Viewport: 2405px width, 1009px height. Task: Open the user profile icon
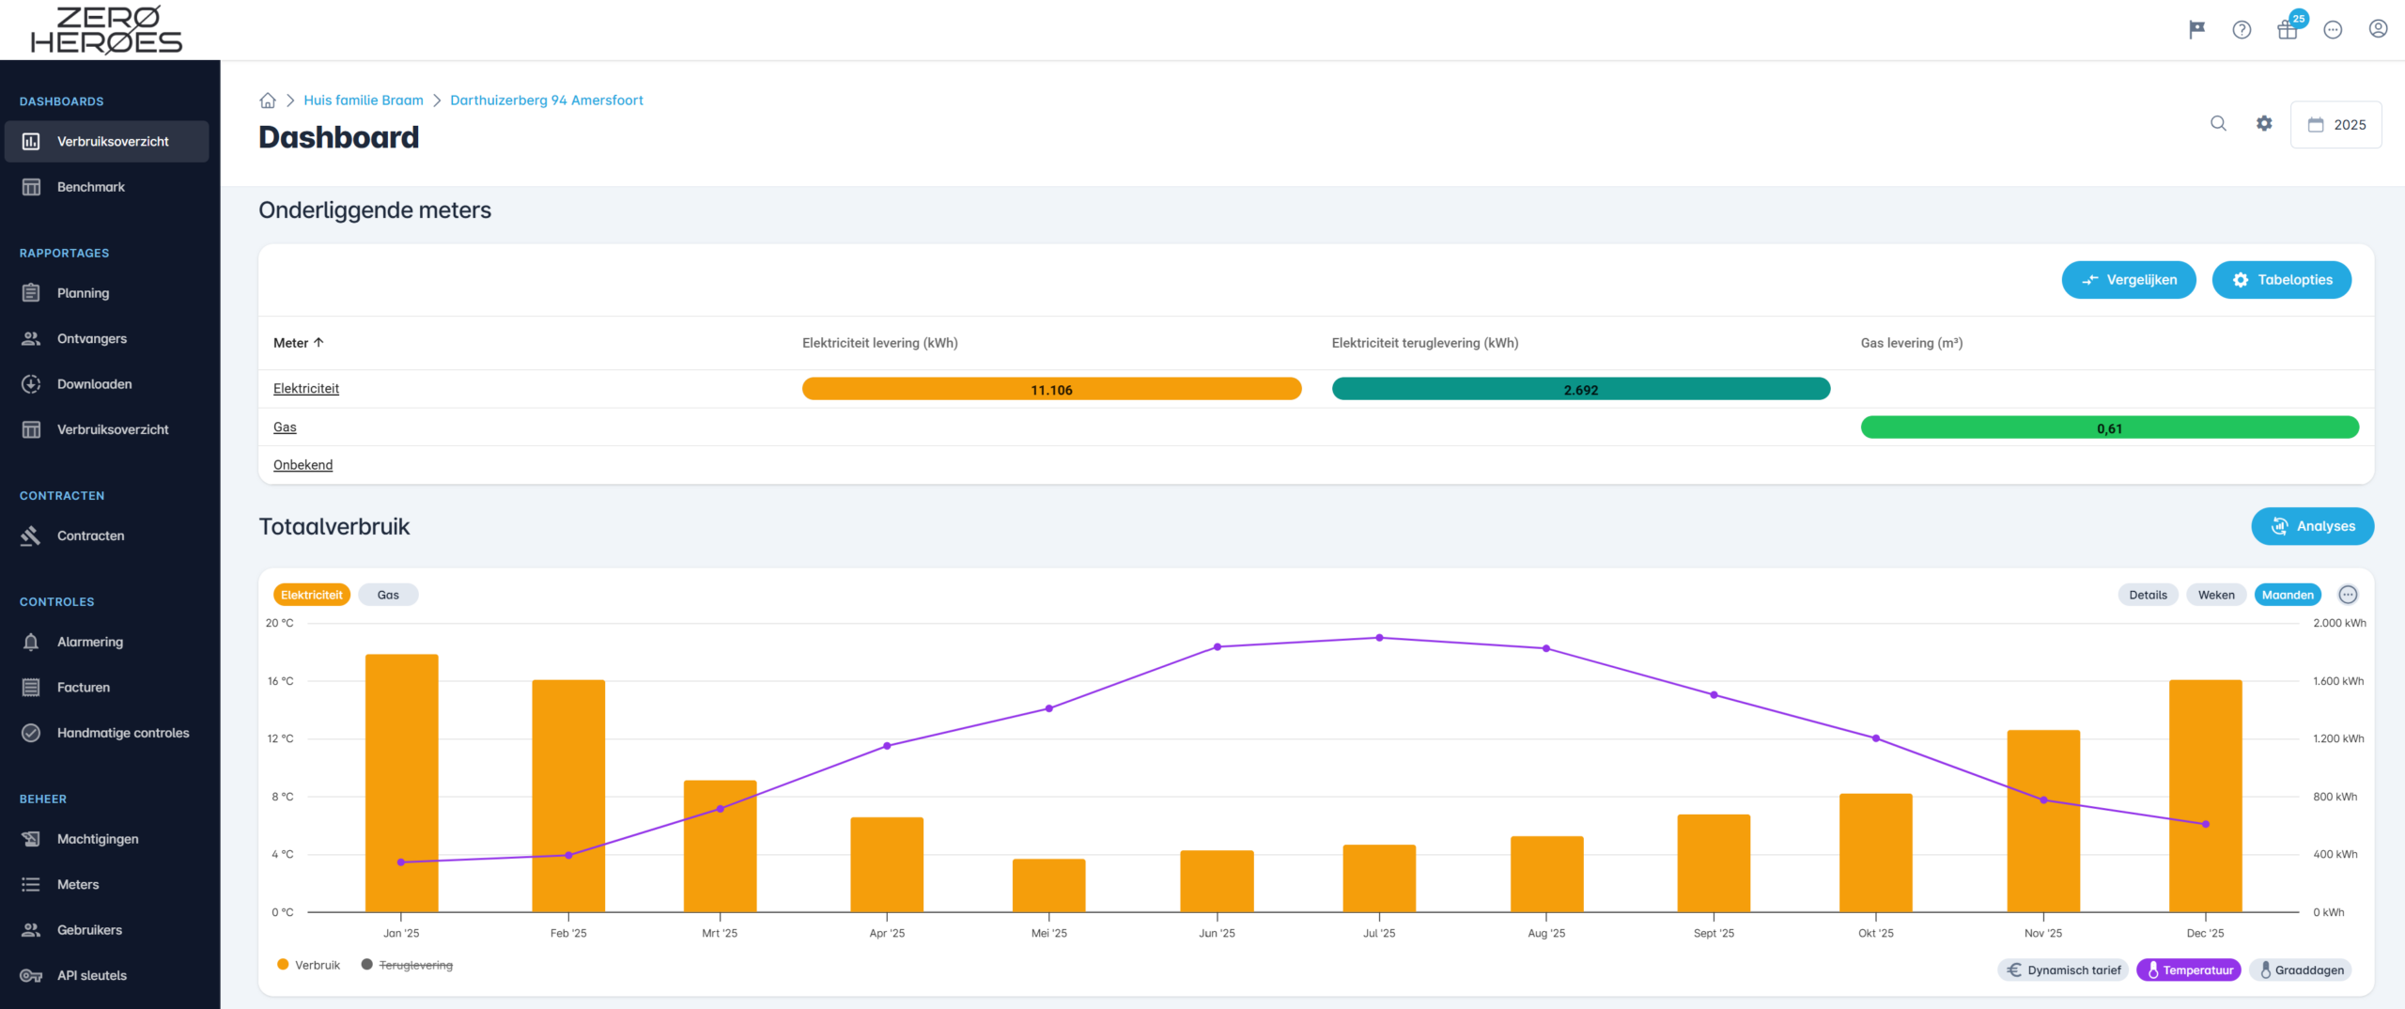point(2378,30)
